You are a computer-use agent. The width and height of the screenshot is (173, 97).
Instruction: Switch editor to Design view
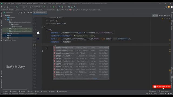167,16
